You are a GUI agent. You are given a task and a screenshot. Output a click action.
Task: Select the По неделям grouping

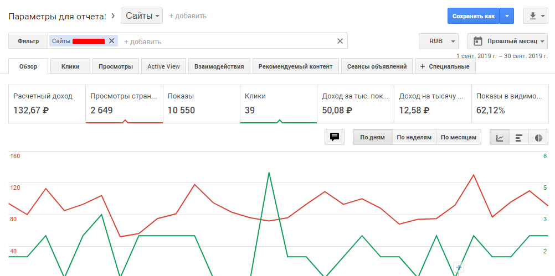[x=414, y=137]
